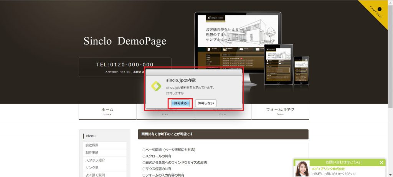This screenshot has height=177, width=393.
Task: Select 会社概要 in the Menu sidebar
Action: [x=105, y=145]
